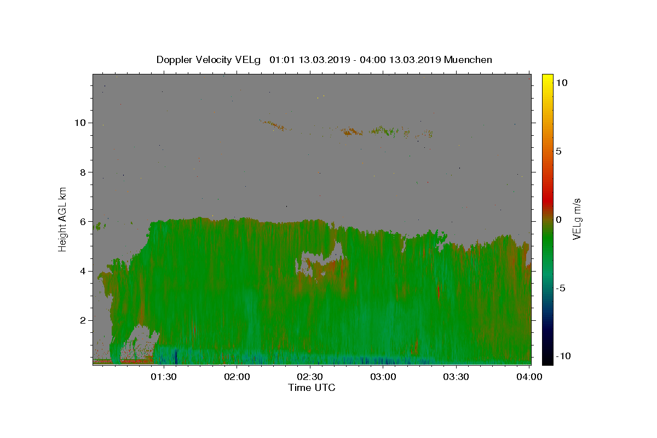Viewport: 657px width, 438px height.
Task: Click the 'VELg m/s' colorbar label
Action: (x=577, y=219)
